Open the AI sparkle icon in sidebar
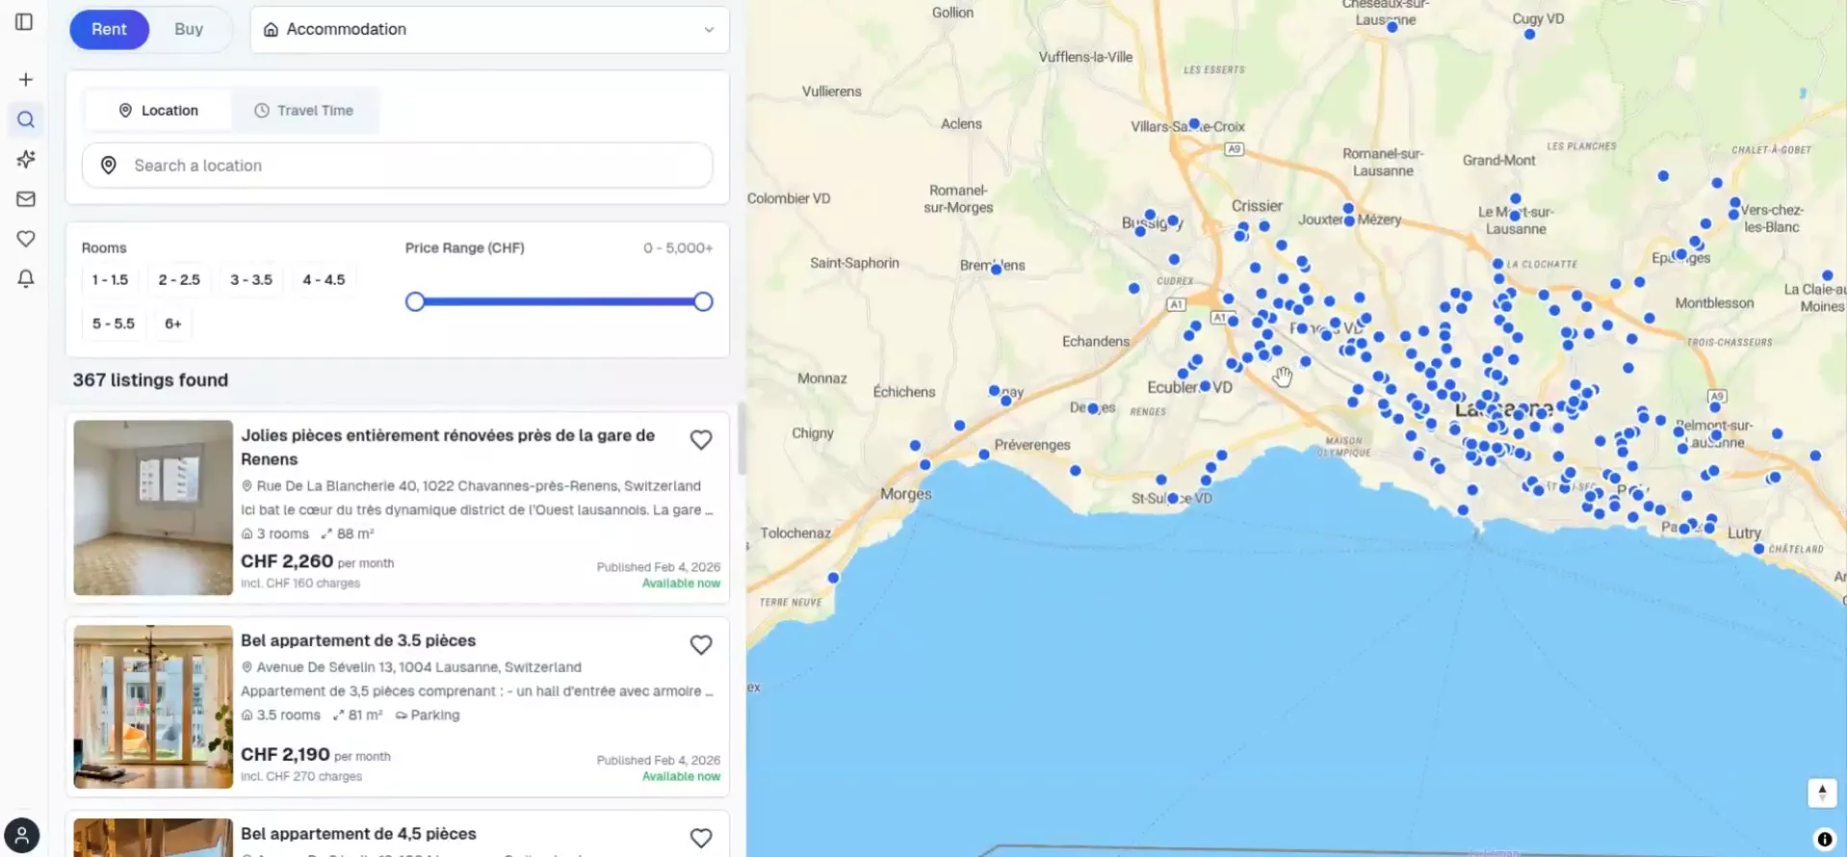This screenshot has width=1847, height=857. (x=26, y=159)
